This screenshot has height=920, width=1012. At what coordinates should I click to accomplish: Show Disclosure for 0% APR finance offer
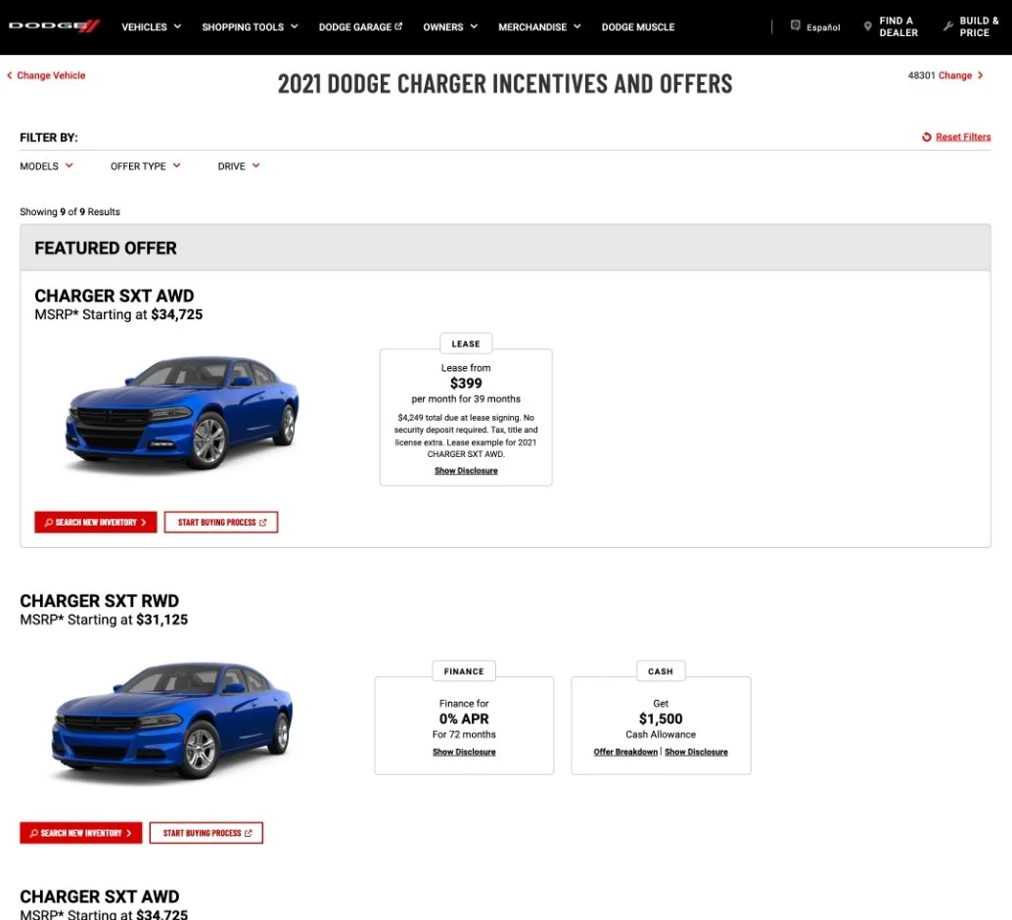[x=464, y=752]
